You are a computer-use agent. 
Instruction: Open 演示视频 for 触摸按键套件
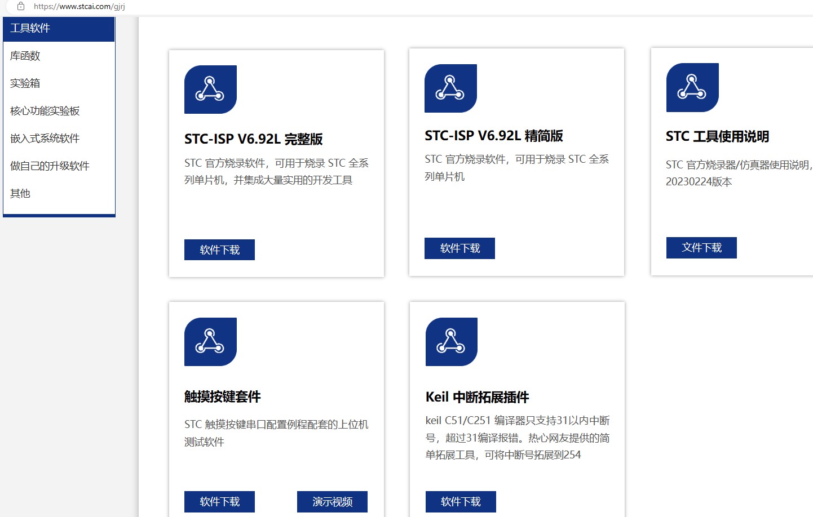pyautogui.click(x=332, y=502)
